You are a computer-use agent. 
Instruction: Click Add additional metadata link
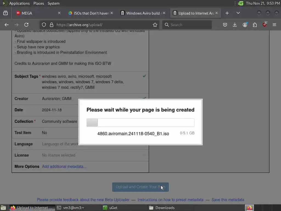[x=64, y=166]
